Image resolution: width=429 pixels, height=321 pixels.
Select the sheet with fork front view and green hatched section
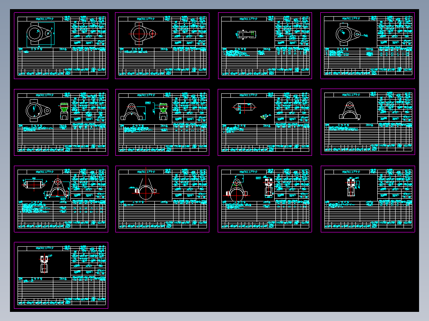coord(162,122)
